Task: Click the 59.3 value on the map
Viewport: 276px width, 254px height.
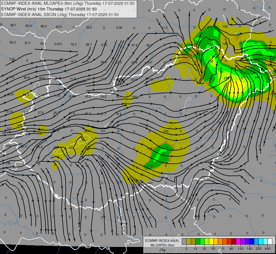Action: (44, 26)
